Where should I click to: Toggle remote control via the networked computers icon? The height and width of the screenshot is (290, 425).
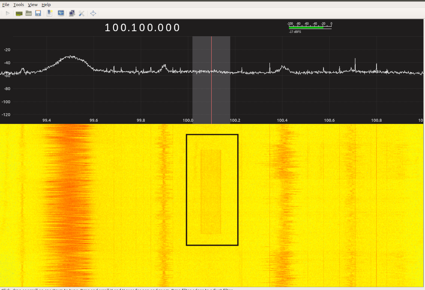(72, 13)
